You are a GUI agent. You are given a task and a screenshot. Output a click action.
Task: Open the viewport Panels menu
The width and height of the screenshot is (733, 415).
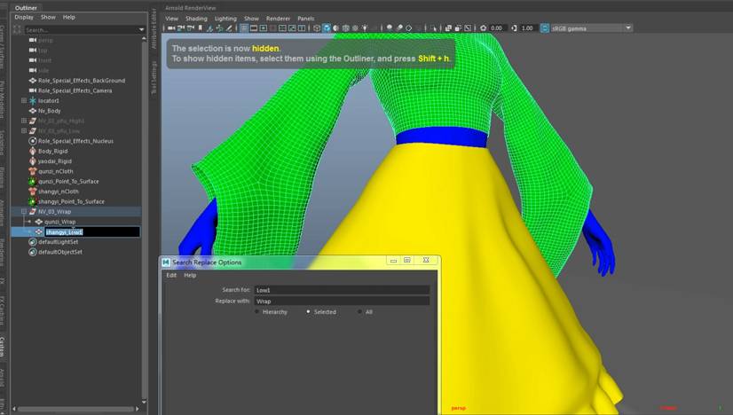click(x=306, y=19)
